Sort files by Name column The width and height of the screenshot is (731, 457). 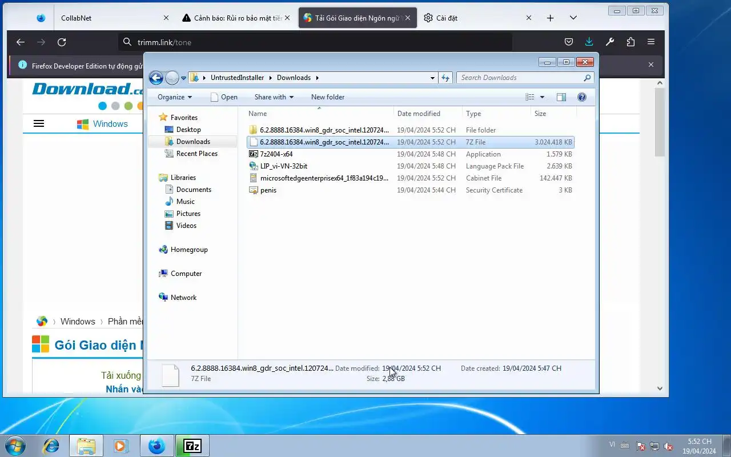point(319,114)
